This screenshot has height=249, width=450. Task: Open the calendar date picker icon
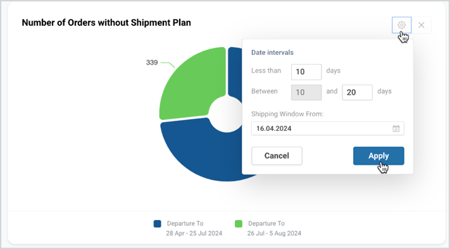click(396, 128)
